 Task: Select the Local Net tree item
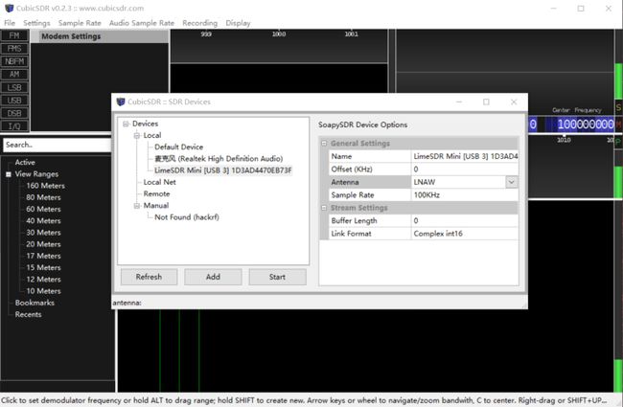click(159, 182)
